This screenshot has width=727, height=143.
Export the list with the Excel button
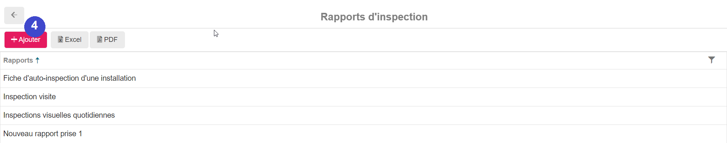click(70, 40)
